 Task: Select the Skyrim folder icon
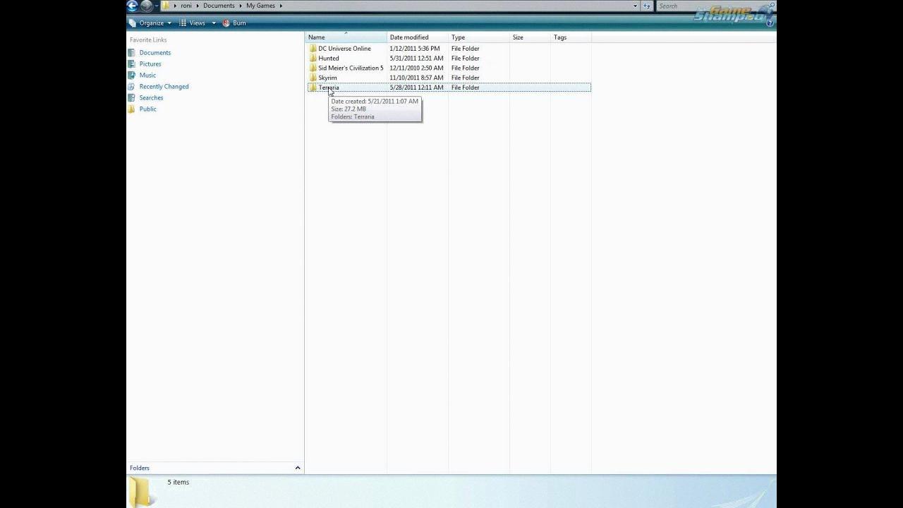(x=313, y=78)
